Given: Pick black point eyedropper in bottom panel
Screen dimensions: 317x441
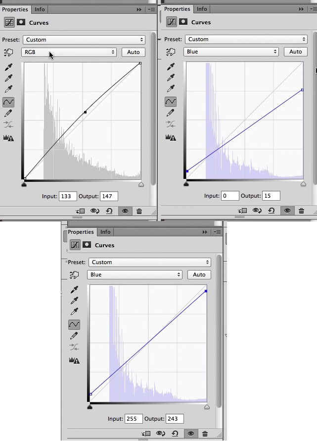Looking at the screenshot, I should [74, 290].
